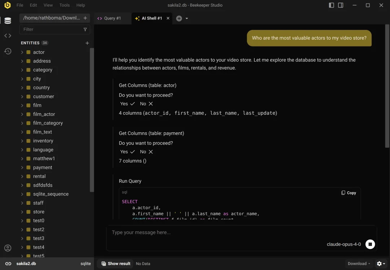Open saved queries code icon in sidebar

coord(8,36)
